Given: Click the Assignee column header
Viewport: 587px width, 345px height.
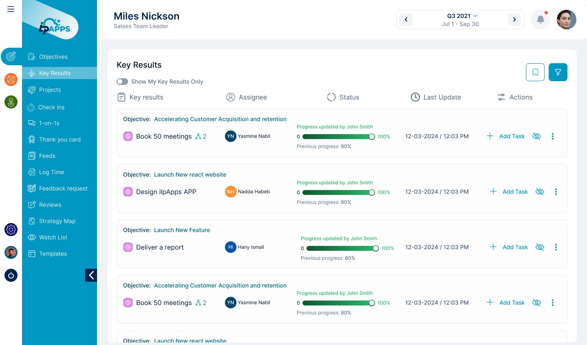Looking at the screenshot, I should point(247,97).
